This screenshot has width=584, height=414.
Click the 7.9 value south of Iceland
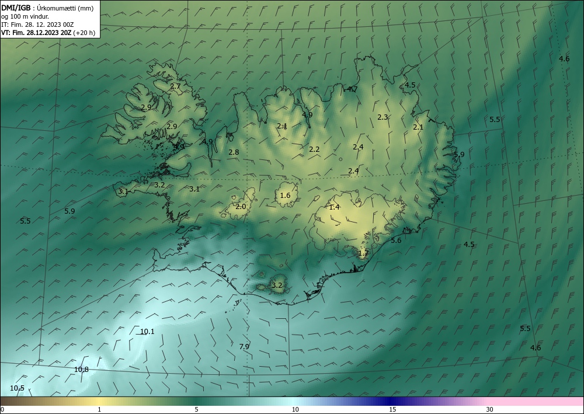(244, 347)
